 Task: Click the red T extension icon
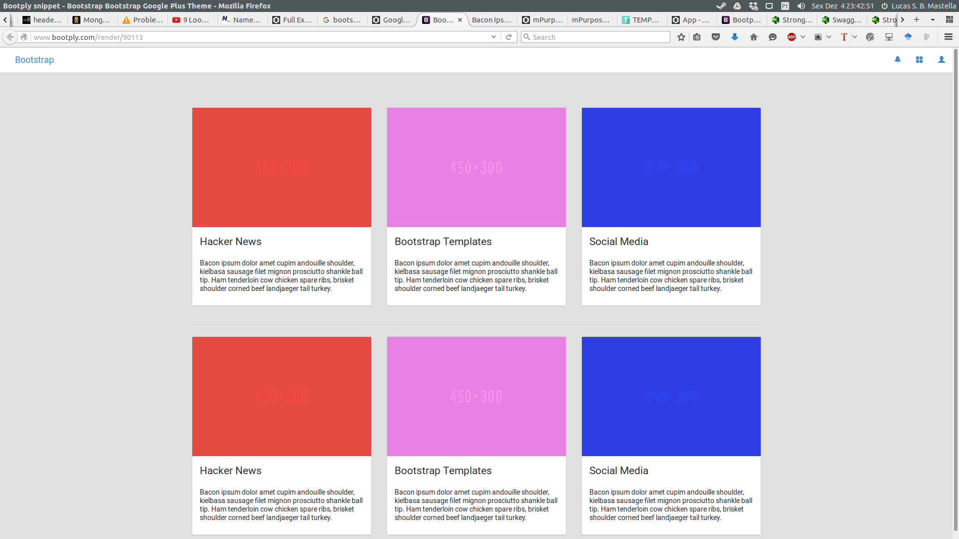pos(844,37)
